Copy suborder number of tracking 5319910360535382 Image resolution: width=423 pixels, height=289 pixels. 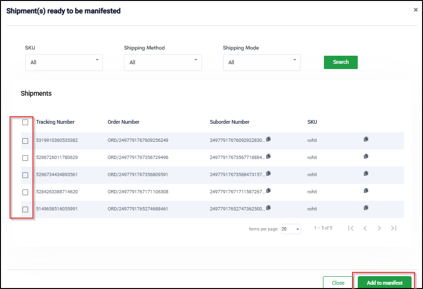coord(269,139)
